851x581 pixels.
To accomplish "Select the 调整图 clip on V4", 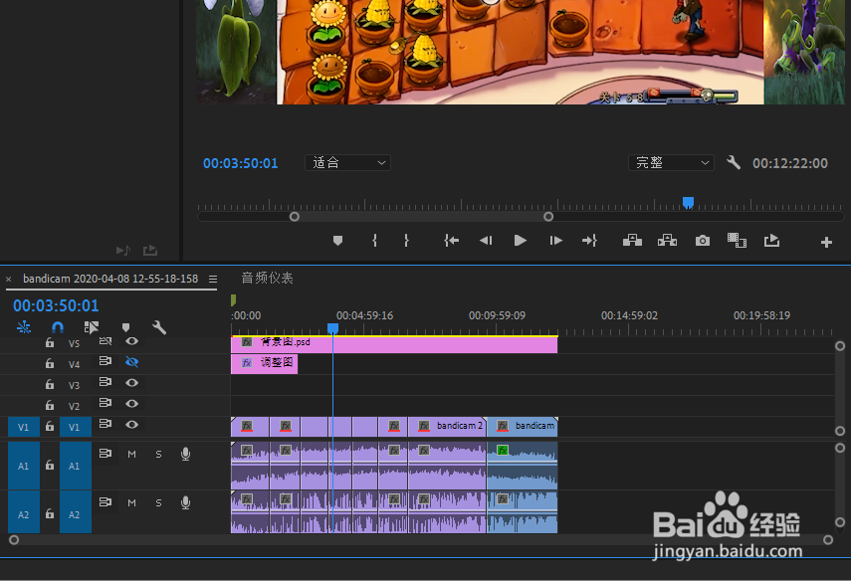I will (x=265, y=363).
